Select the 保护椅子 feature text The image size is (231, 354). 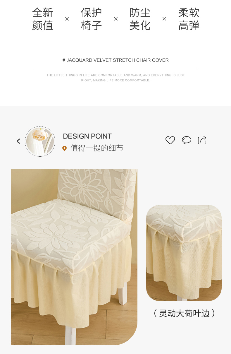point(92,19)
